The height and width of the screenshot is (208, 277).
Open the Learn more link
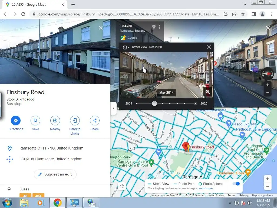pos(205,188)
